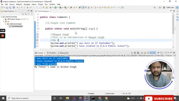Viewport: 179px width, 101px height.
Task: Click the editor vertical scrollbar down arrow
Action: pyautogui.click(x=173, y=47)
